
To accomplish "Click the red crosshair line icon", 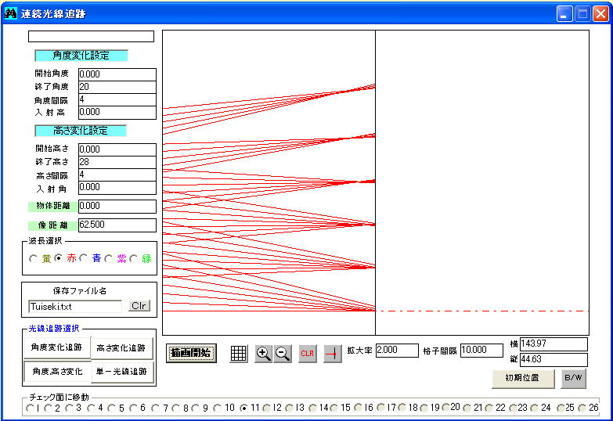I will 332,354.
